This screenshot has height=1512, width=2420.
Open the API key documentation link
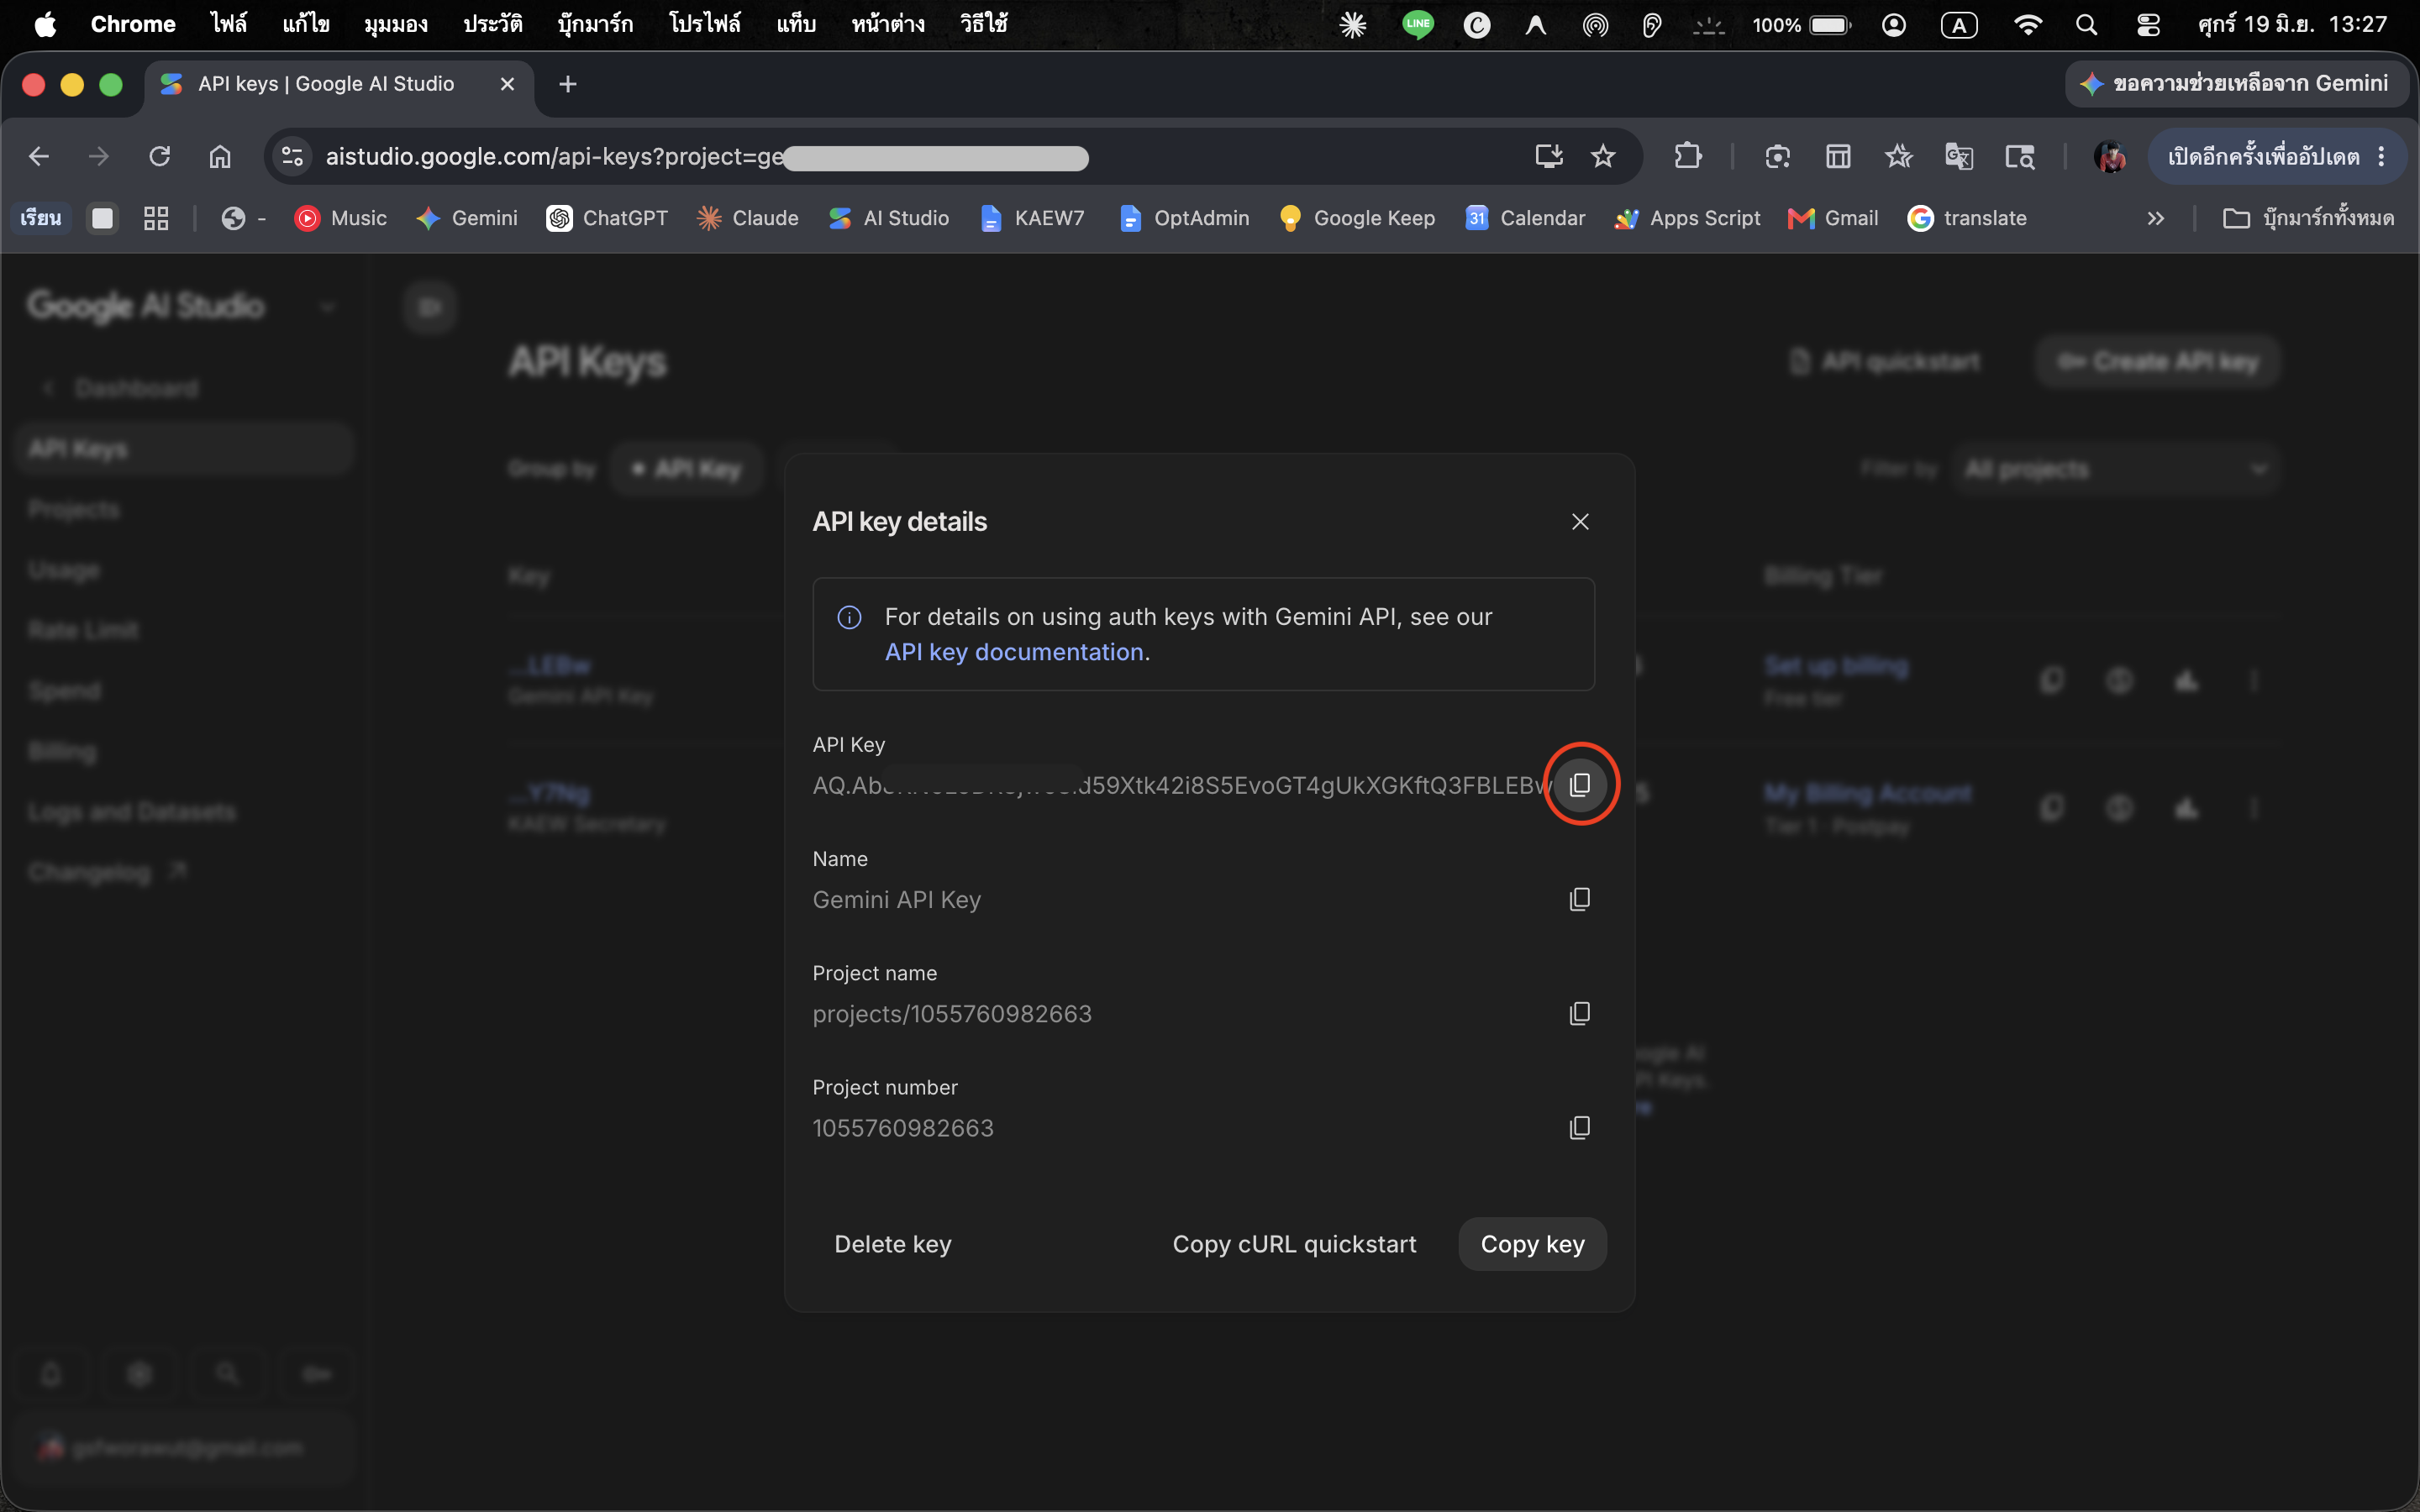coord(1014,652)
